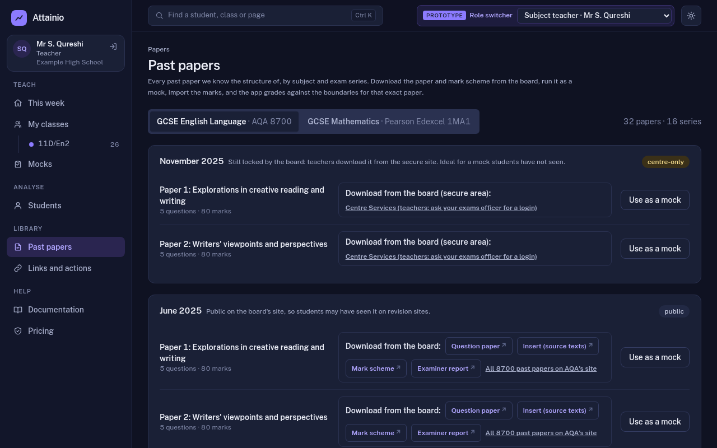
Task: Open June 2025 Paper 2 Mark scheme
Action: [x=376, y=433]
